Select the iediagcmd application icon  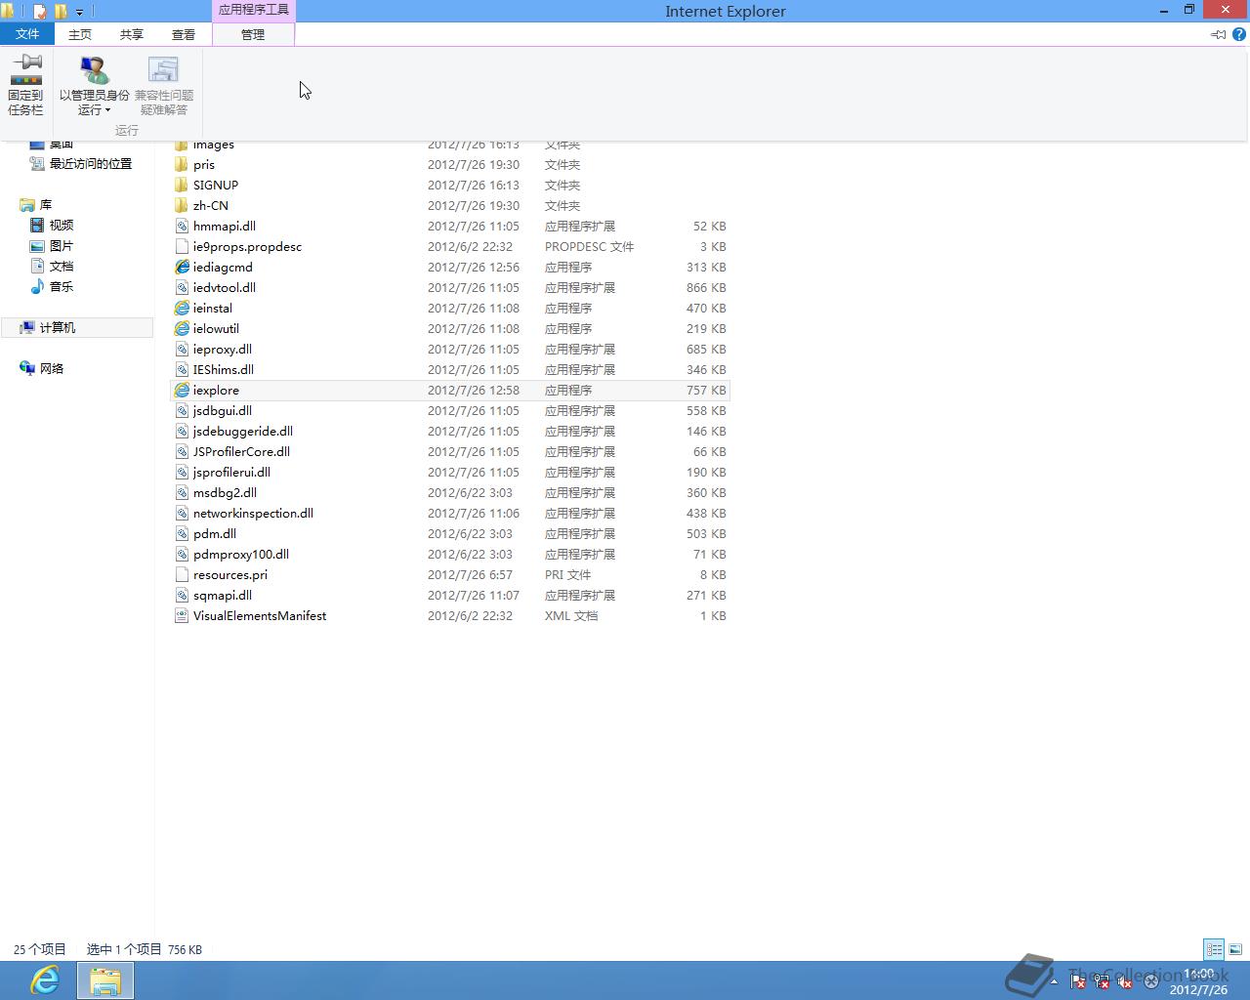(182, 267)
